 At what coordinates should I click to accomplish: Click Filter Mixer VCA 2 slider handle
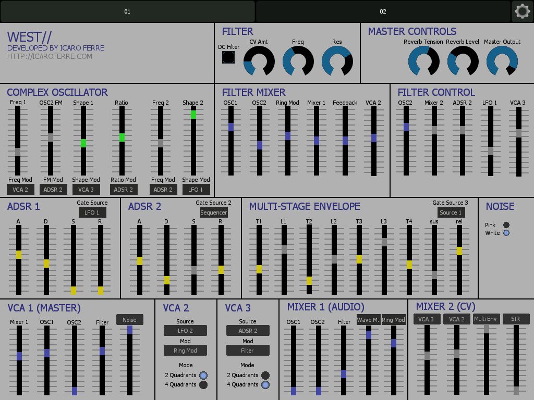tap(373, 137)
